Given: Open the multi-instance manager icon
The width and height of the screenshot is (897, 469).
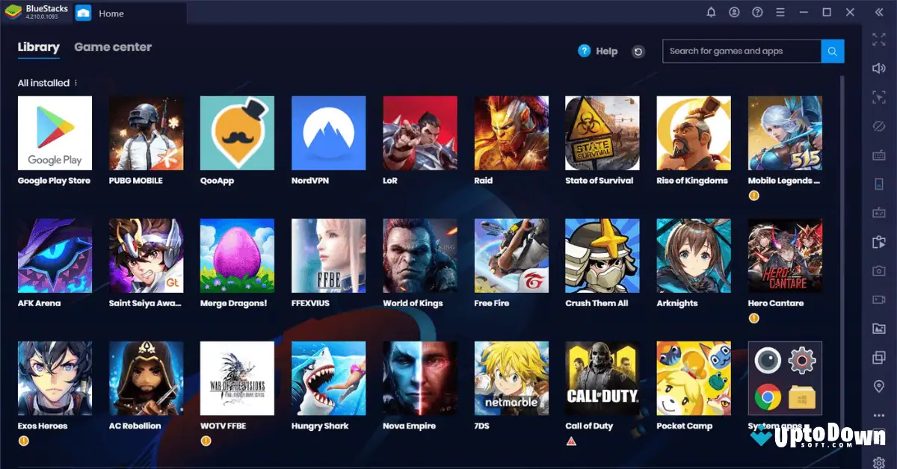Looking at the screenshot, I should (879, 355).
